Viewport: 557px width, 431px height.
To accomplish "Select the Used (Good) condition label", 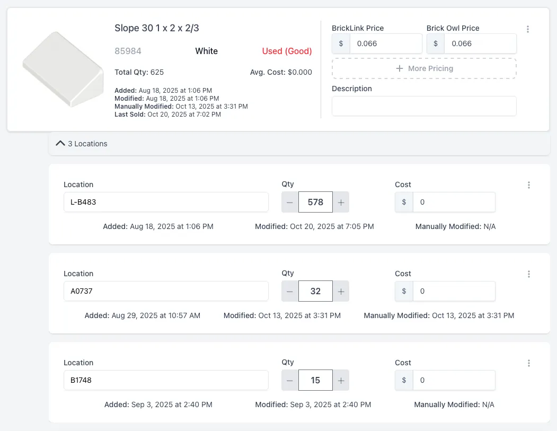I will tap(287, 51).
